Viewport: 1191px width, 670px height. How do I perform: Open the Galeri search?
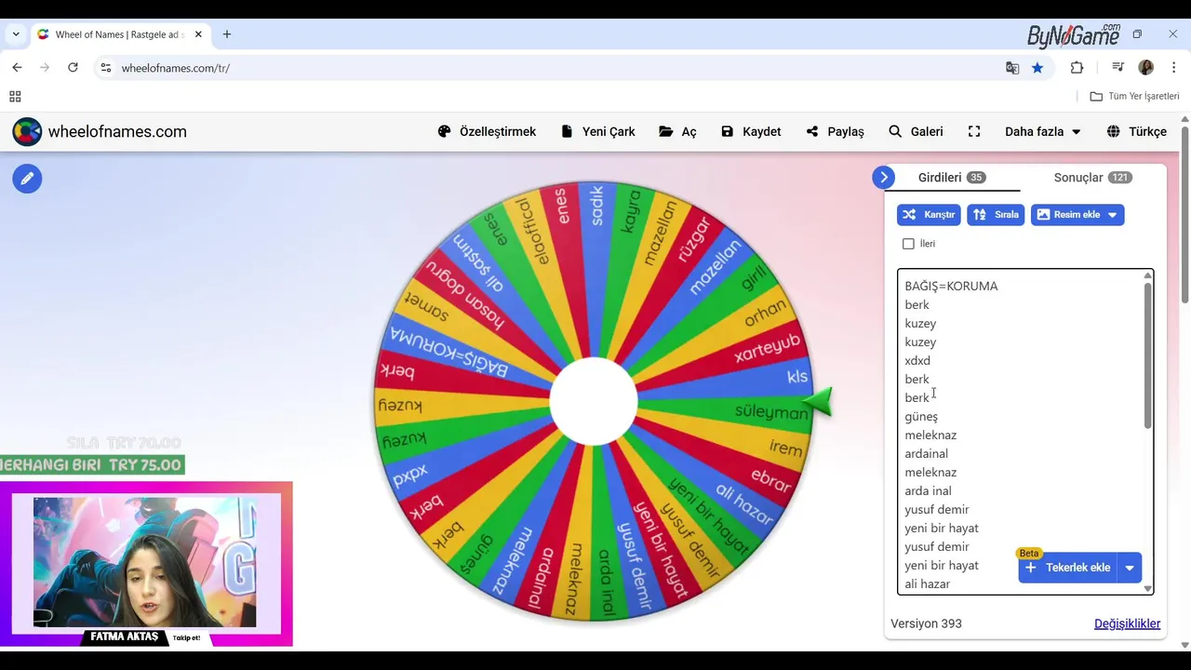916,131
